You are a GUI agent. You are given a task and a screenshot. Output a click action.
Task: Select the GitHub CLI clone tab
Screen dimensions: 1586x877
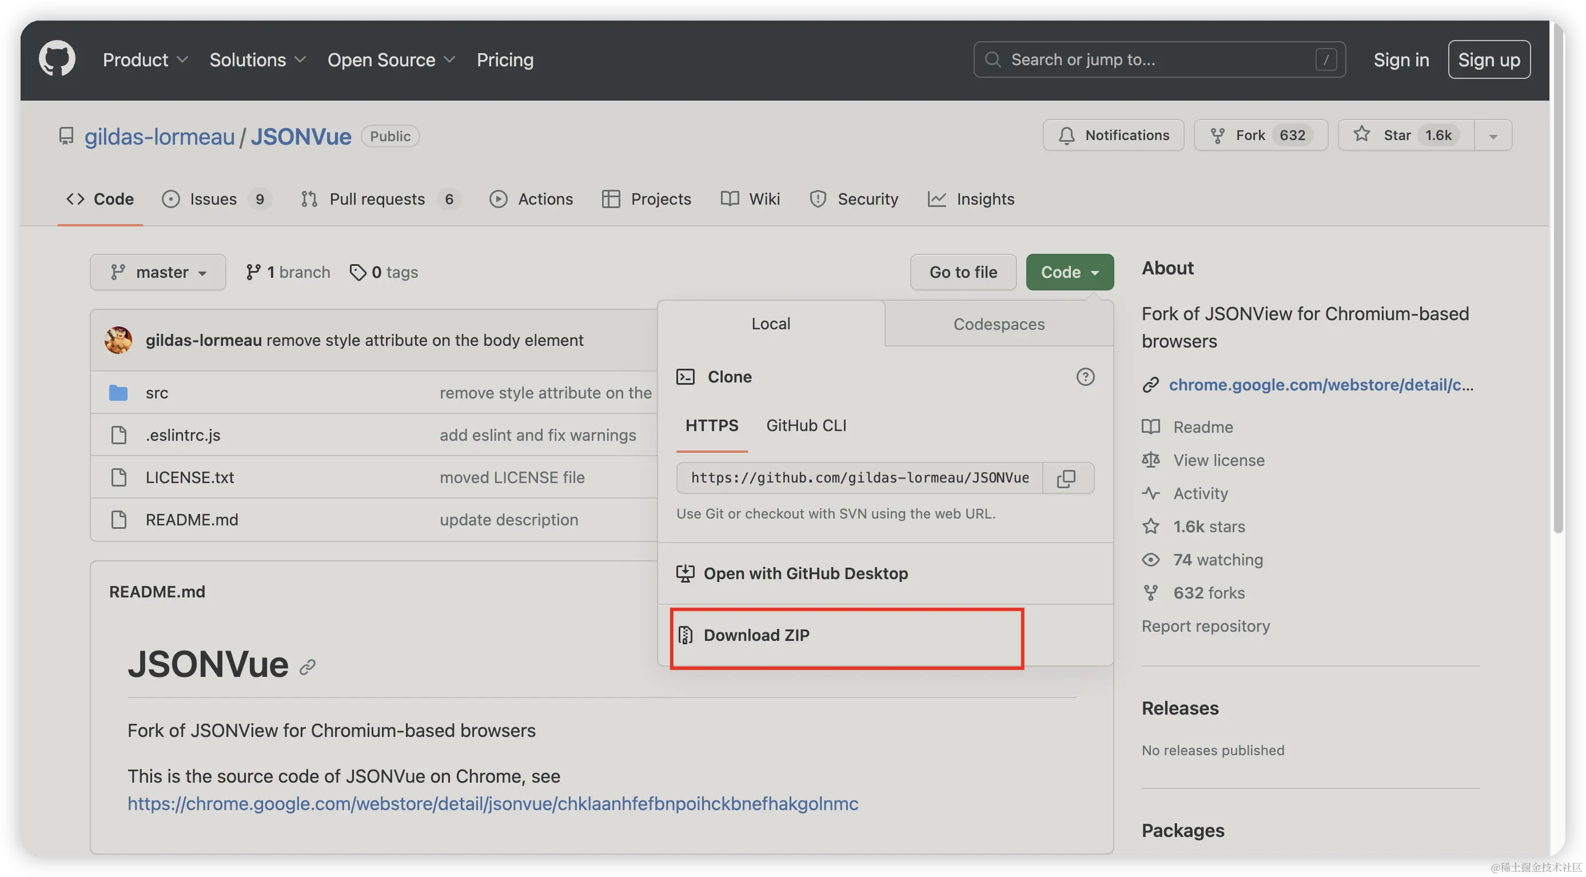click(806, 425)
